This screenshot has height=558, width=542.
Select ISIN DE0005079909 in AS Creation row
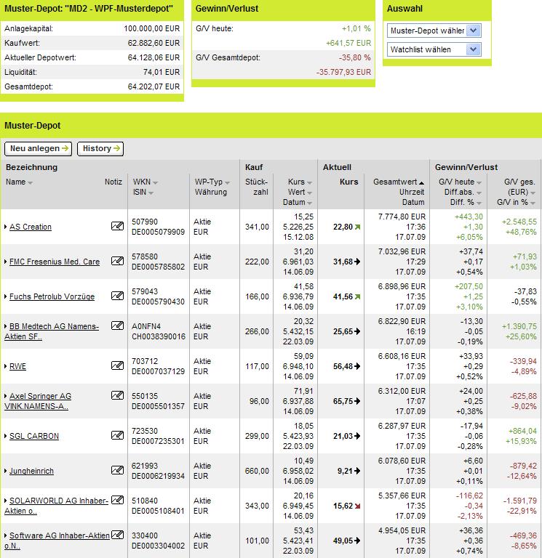158,232
